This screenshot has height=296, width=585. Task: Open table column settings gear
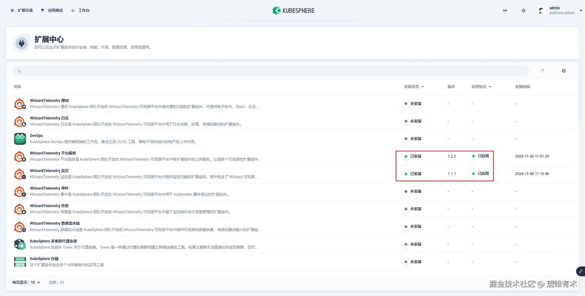point(564,71)
